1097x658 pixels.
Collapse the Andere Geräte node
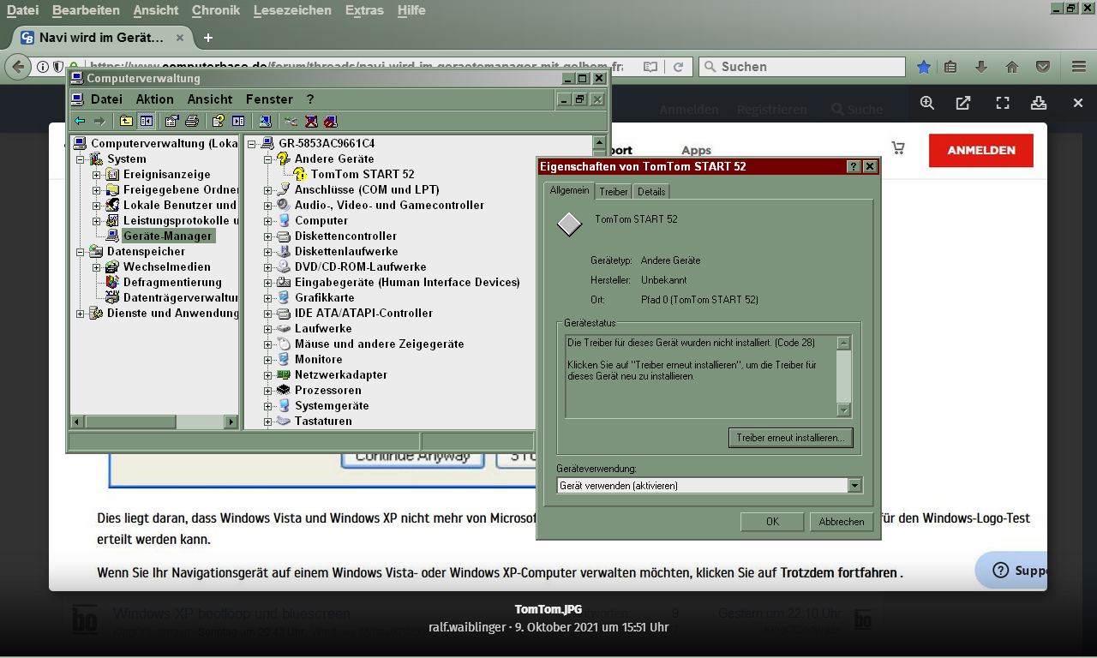pos(268,159)
